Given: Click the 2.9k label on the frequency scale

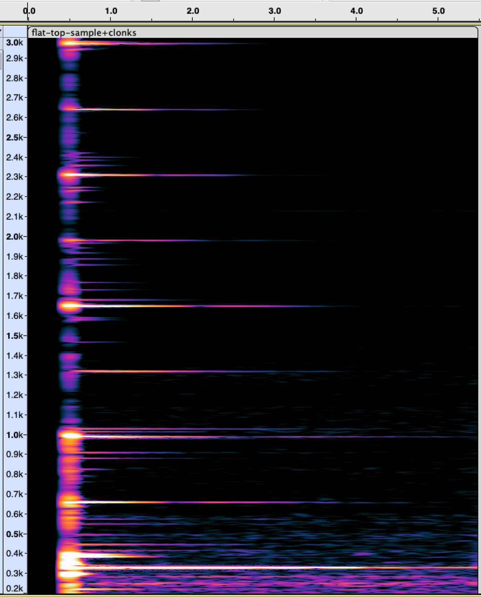Looking at the screenshot, I should pos(14,58).
